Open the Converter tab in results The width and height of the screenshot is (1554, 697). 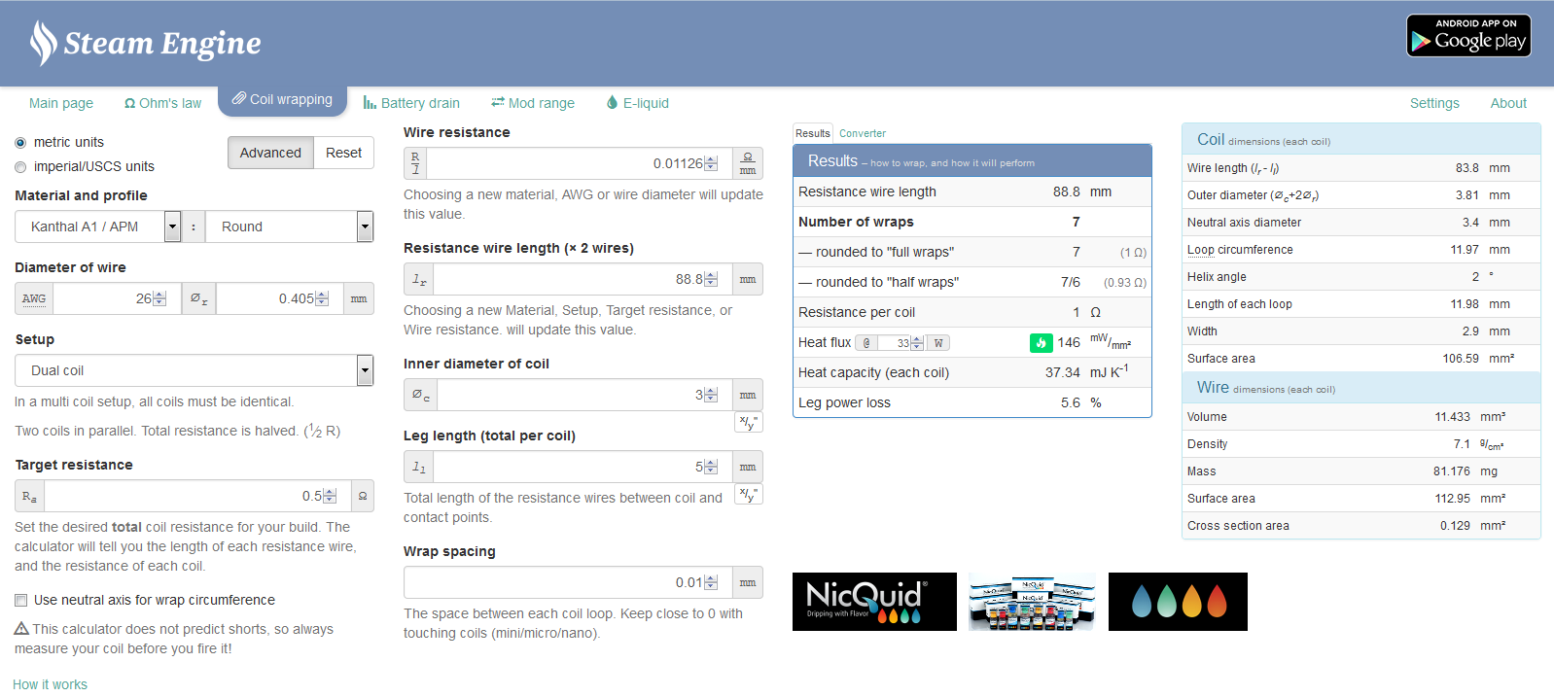pyautogui.click(x=862, y=134)
